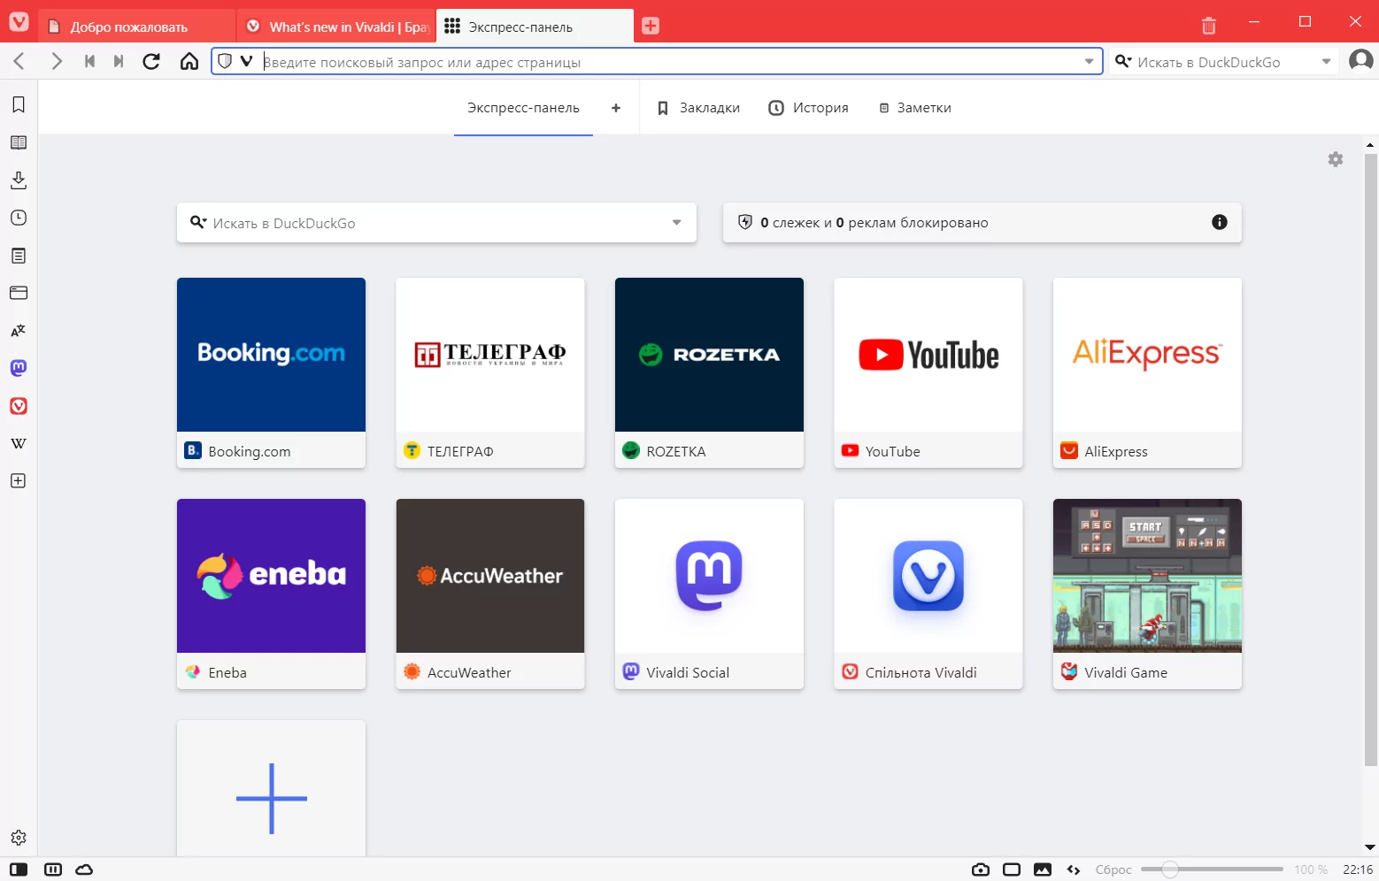Select the Экспресс-панель start page section

click(523, 108)
